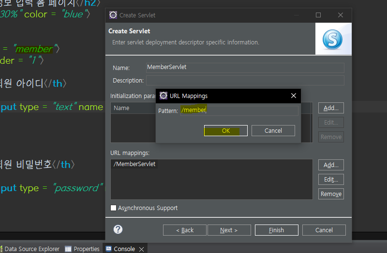The width and height of the screenshot is (387, 253).
Task: Click the Console tab monitor icon
Action: [108, 249]
